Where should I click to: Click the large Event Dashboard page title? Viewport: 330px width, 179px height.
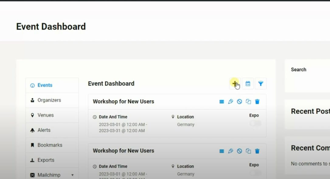51,27
